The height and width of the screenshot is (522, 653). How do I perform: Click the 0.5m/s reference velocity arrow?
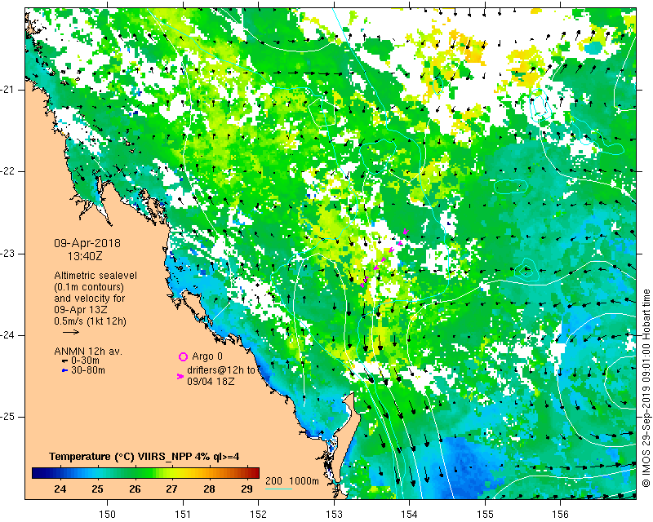point(71,332)
